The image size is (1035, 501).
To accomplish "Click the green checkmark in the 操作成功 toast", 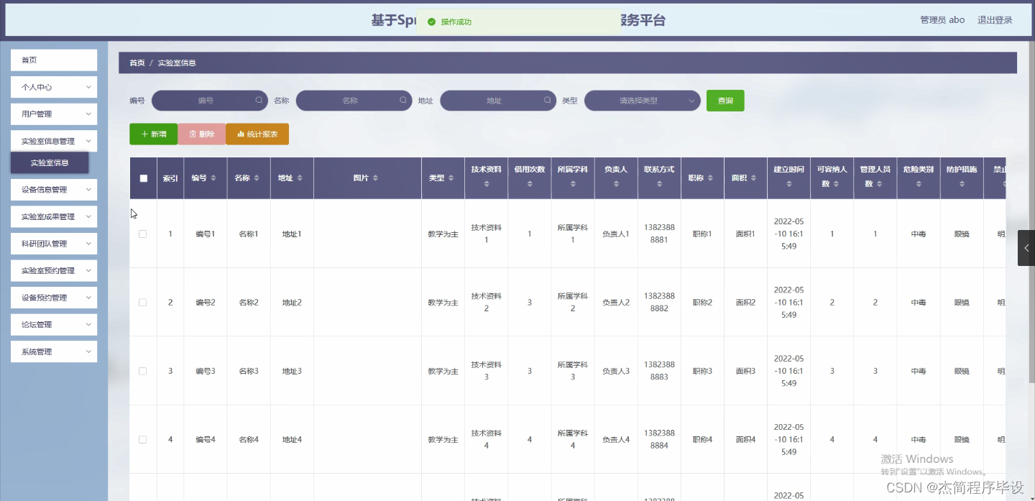I will point(431,22).
